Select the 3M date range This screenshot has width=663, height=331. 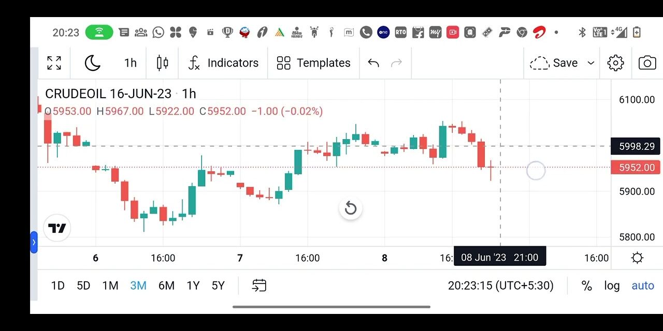click(x=138, y=285)
